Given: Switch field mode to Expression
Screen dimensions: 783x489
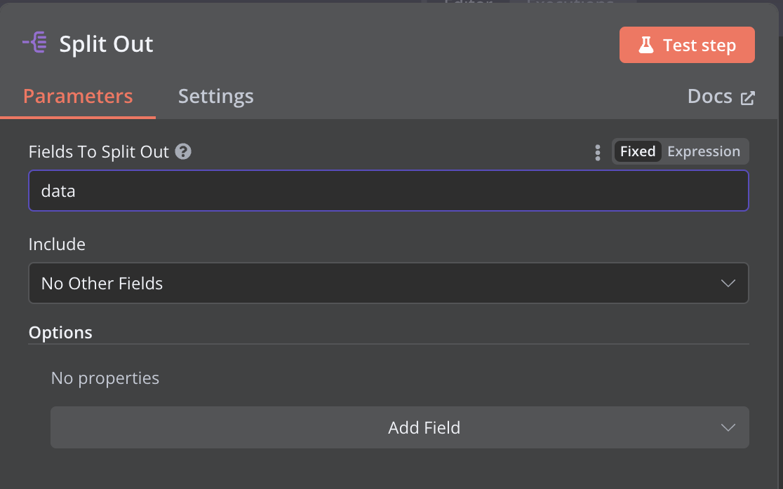Looking at the screenshot, I should 704,151.
